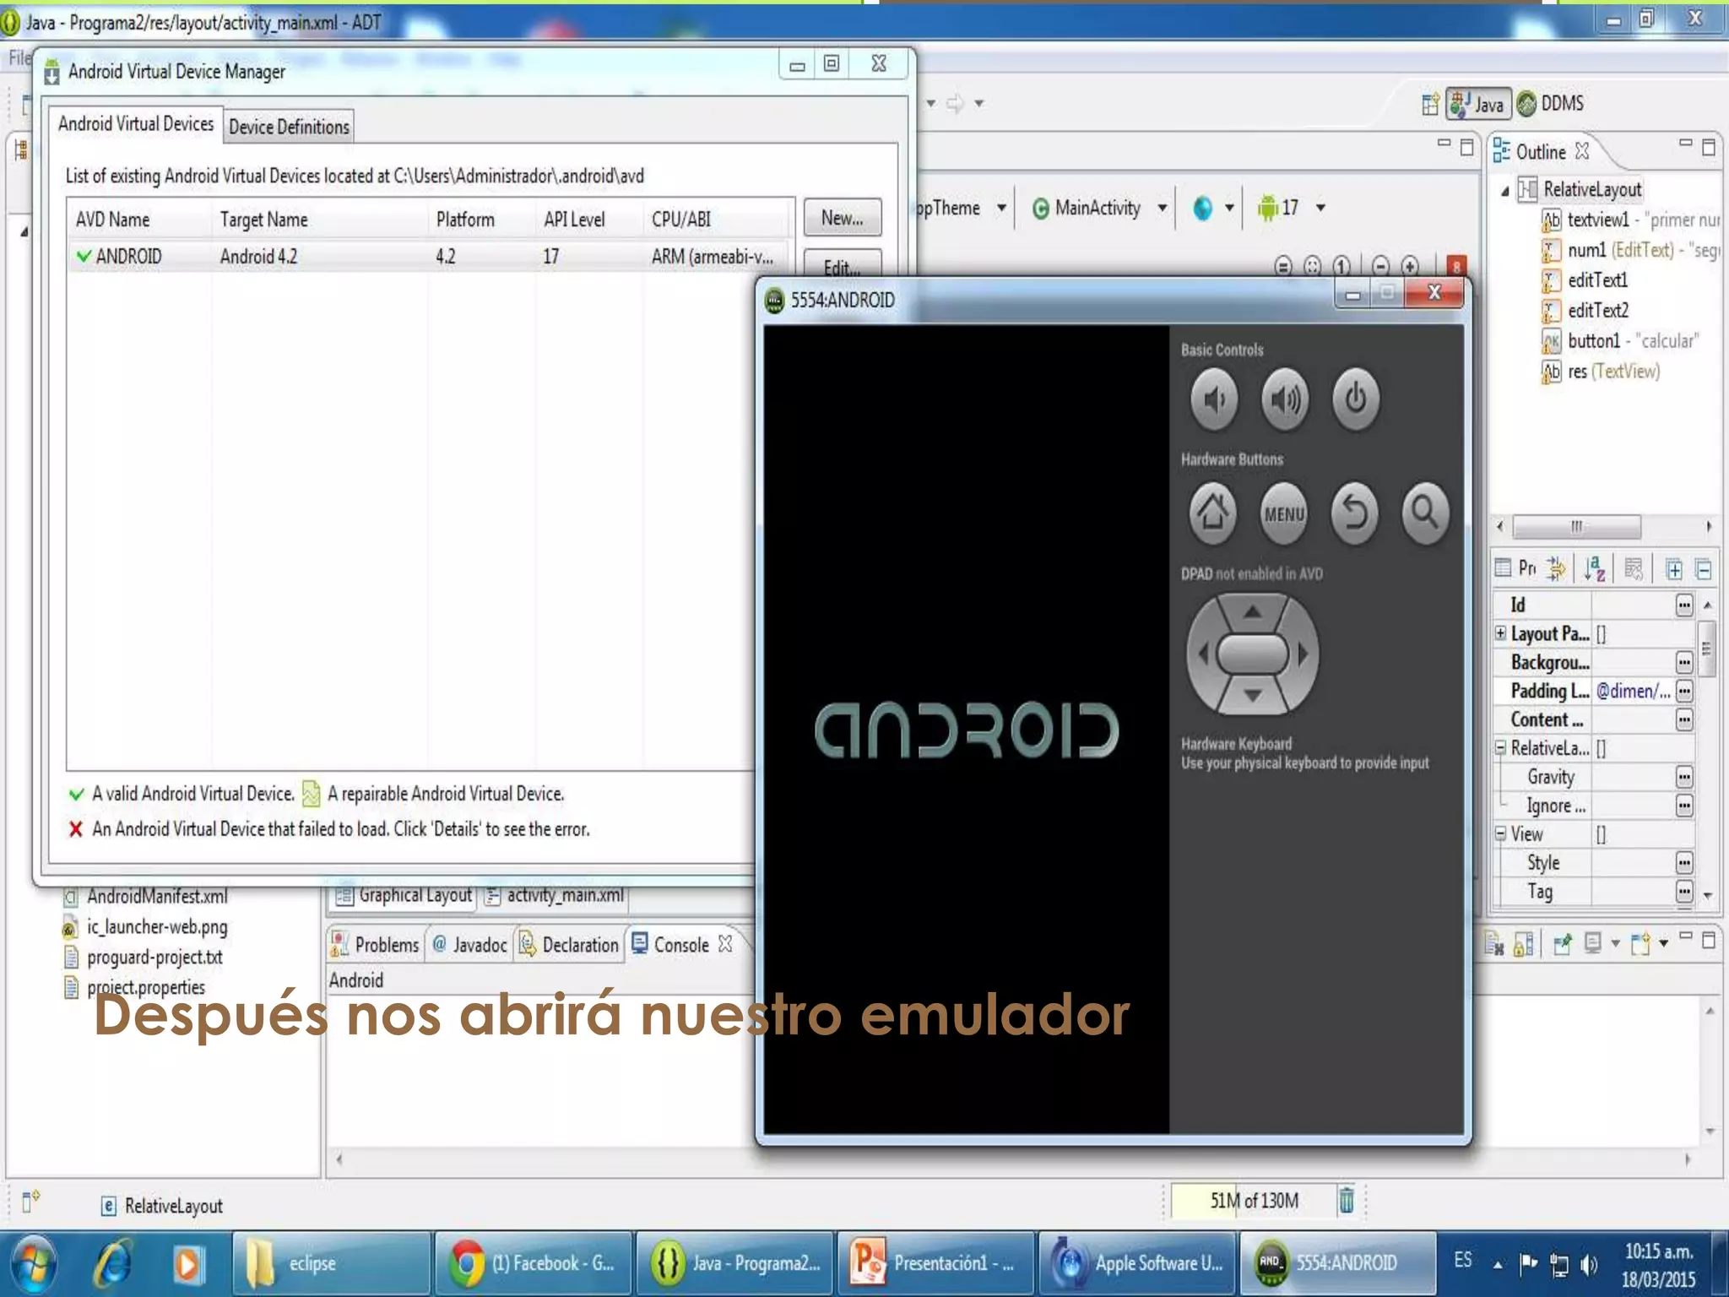Click the emulator power button
Image resolution: width=1729 pixels, height=1297 pixels.
[1356, 399]
